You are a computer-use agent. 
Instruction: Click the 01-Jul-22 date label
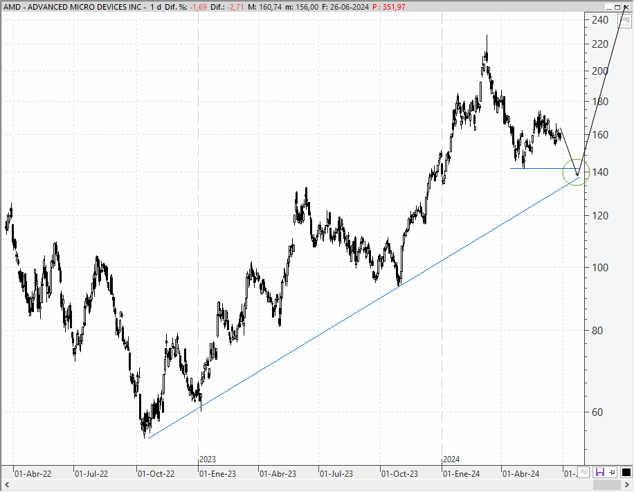coord(91,473)
